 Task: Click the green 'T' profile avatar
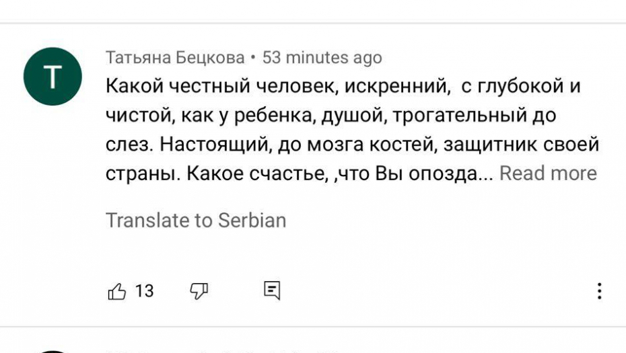[x=53, y=77]
